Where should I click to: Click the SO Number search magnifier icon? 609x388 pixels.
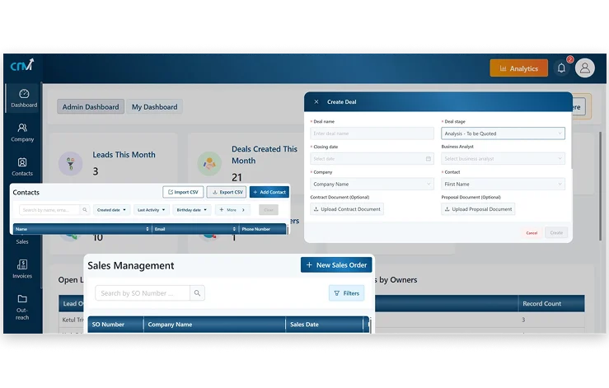click(197, 292)
